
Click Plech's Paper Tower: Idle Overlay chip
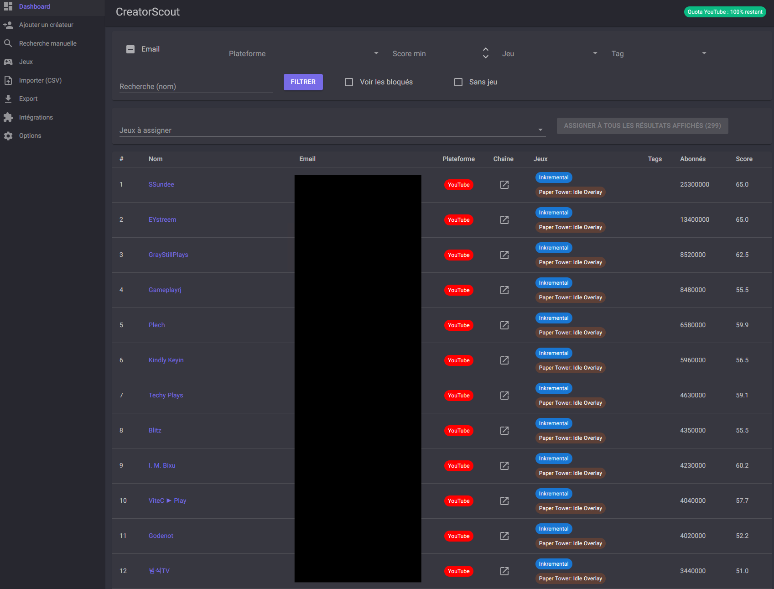pos(571,333)
